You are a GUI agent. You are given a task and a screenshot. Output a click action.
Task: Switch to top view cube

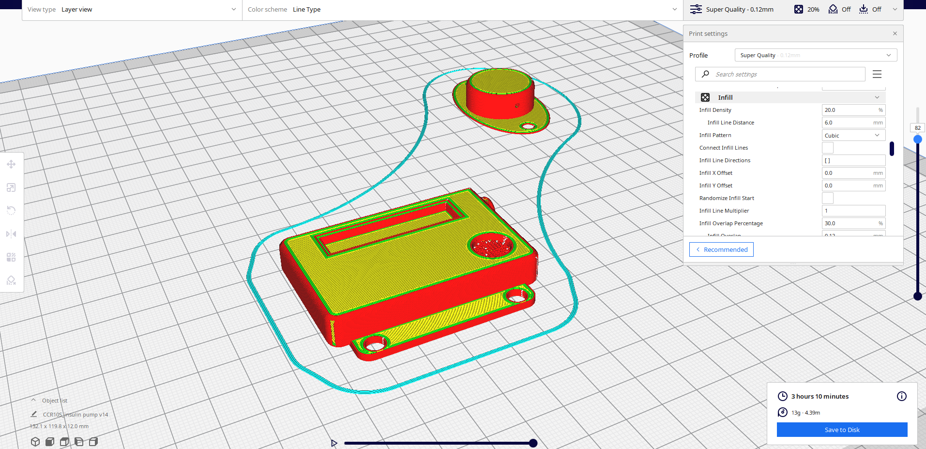point(64,442)
